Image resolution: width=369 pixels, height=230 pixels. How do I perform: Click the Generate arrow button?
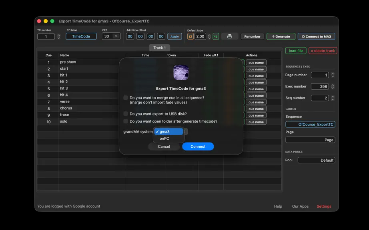tap(281, 36)
